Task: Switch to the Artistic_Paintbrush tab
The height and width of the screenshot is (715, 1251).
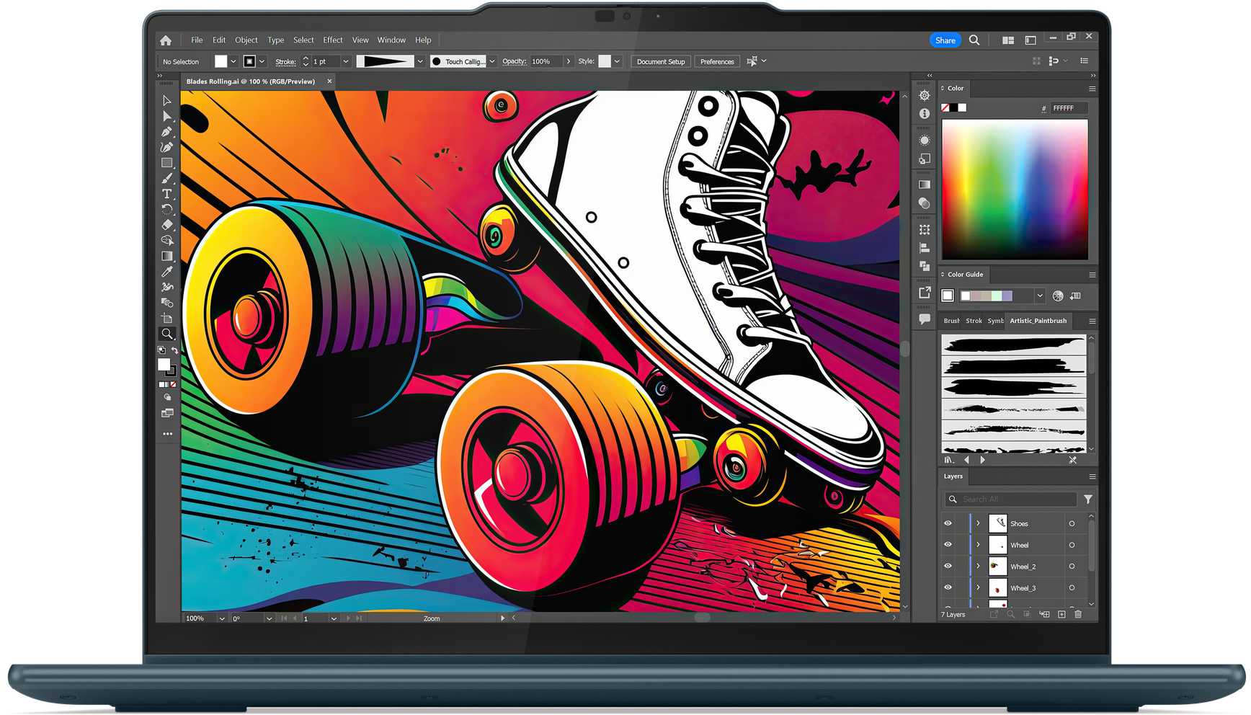Action: point(1038,321)
